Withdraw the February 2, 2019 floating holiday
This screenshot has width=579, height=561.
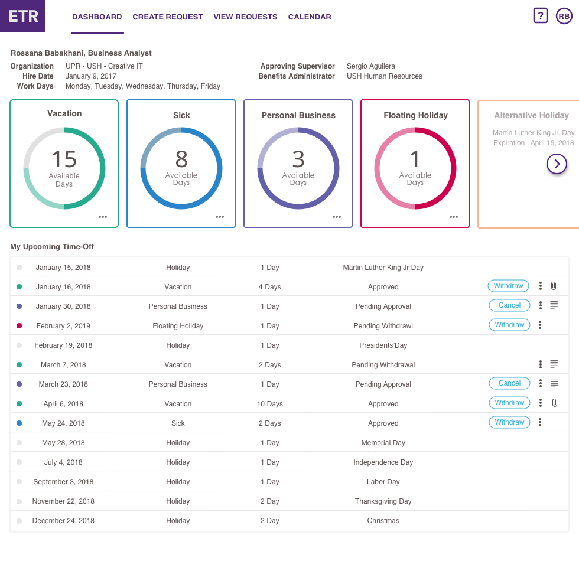[x=509, y=325]
